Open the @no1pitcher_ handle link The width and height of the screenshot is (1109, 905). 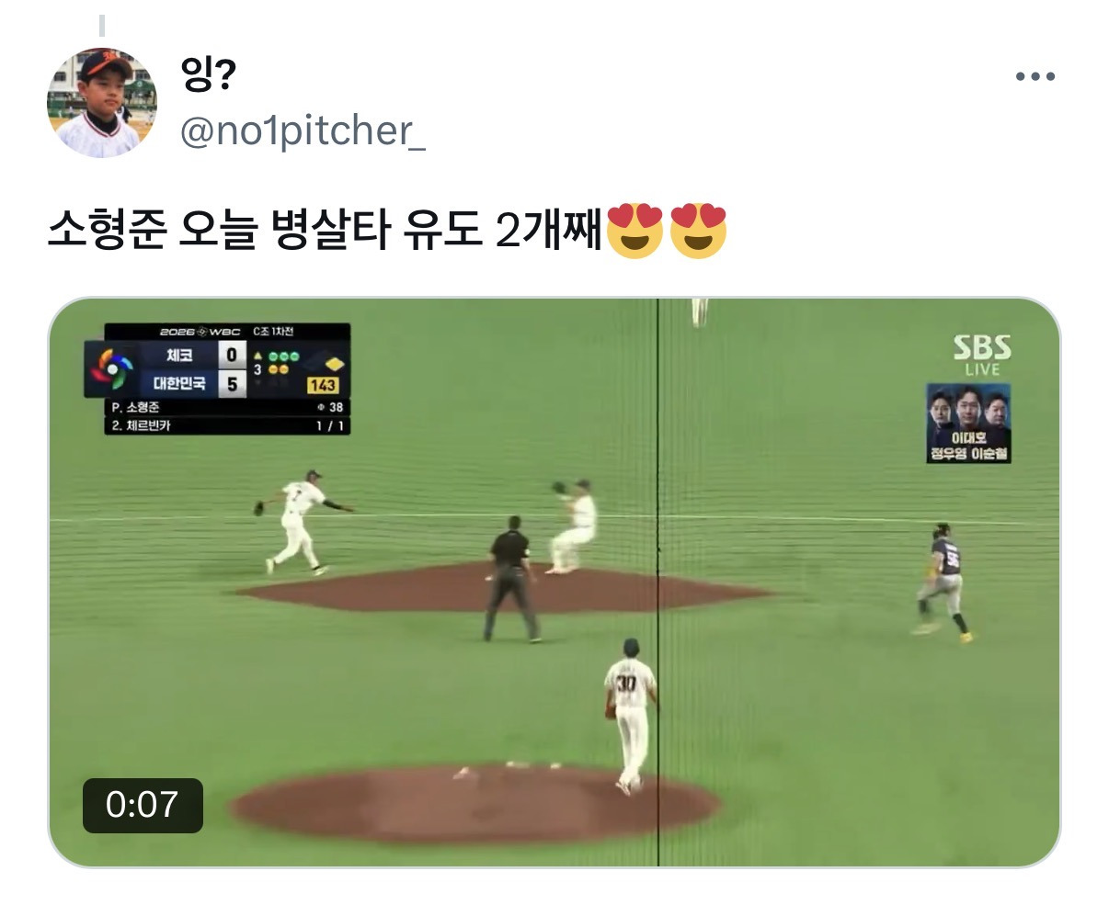(303, 132)
